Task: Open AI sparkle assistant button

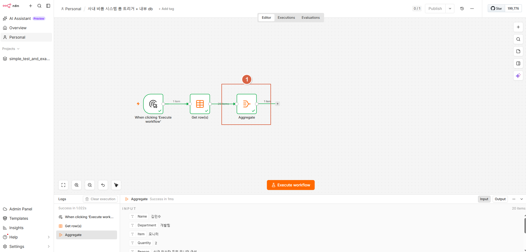Action: pos(518,76)
